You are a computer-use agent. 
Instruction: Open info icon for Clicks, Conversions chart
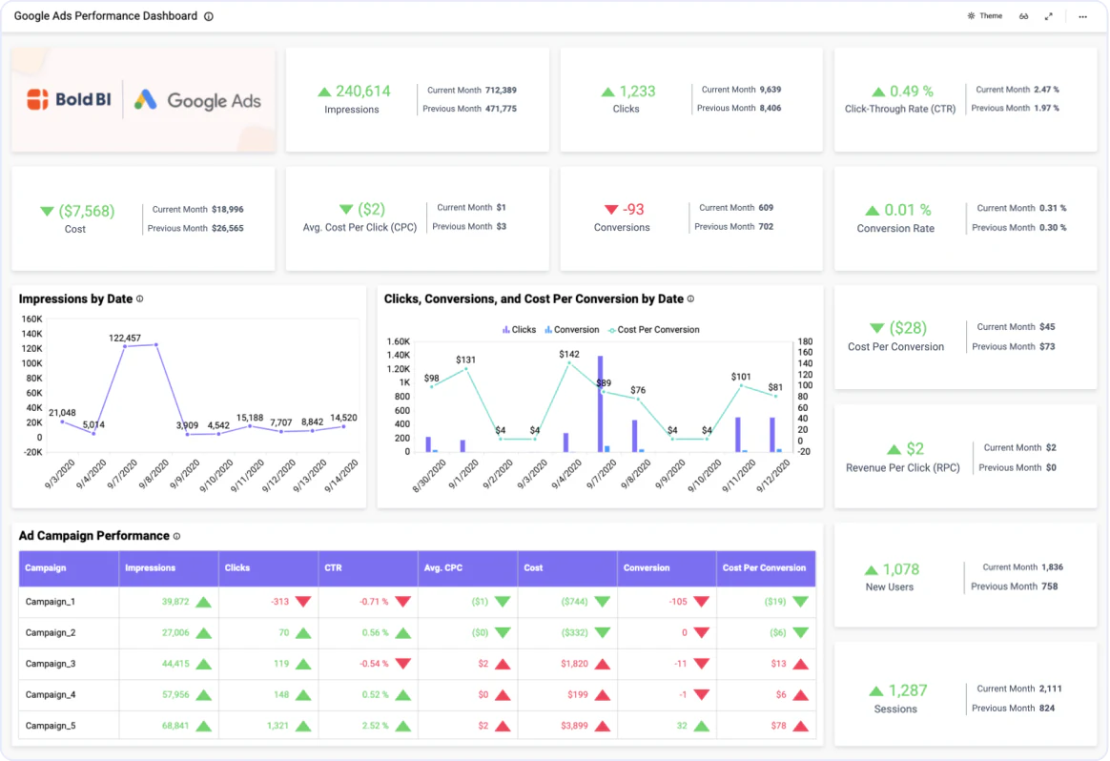click(x=691, y=298)
